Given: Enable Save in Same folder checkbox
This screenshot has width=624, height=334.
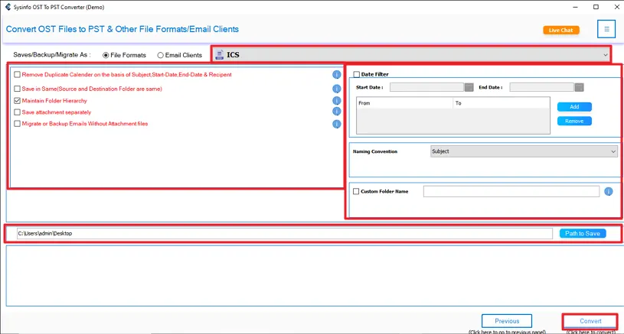Looking at the screenshot, I should pos(17,89).
